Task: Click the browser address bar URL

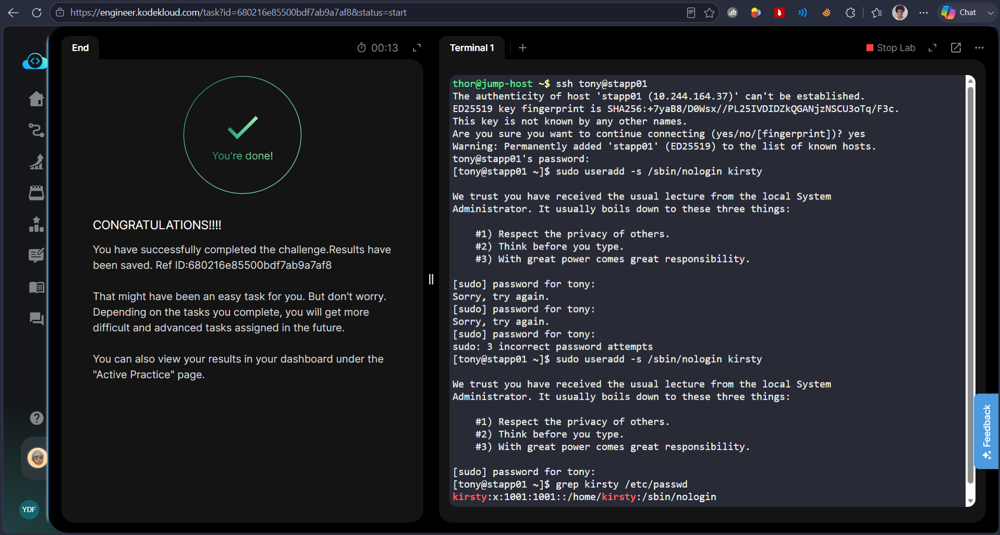Action: pyautogui.click(x=238, y=13)
